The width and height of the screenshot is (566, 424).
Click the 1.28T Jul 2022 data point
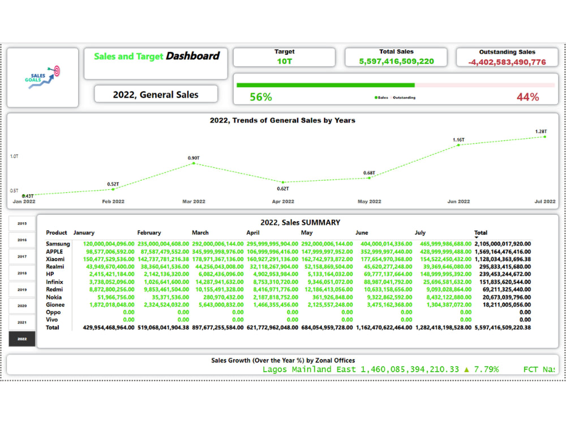[x=543, y=137]
